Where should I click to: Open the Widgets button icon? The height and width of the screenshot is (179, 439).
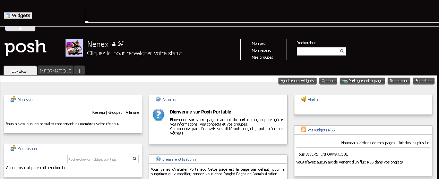(8, 16)
